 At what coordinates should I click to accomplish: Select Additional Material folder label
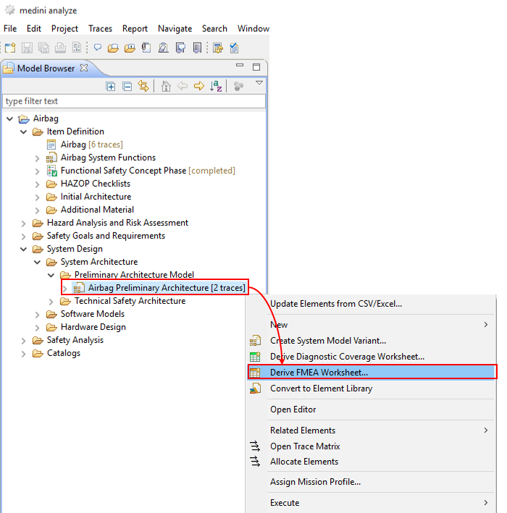click(97, 210)
